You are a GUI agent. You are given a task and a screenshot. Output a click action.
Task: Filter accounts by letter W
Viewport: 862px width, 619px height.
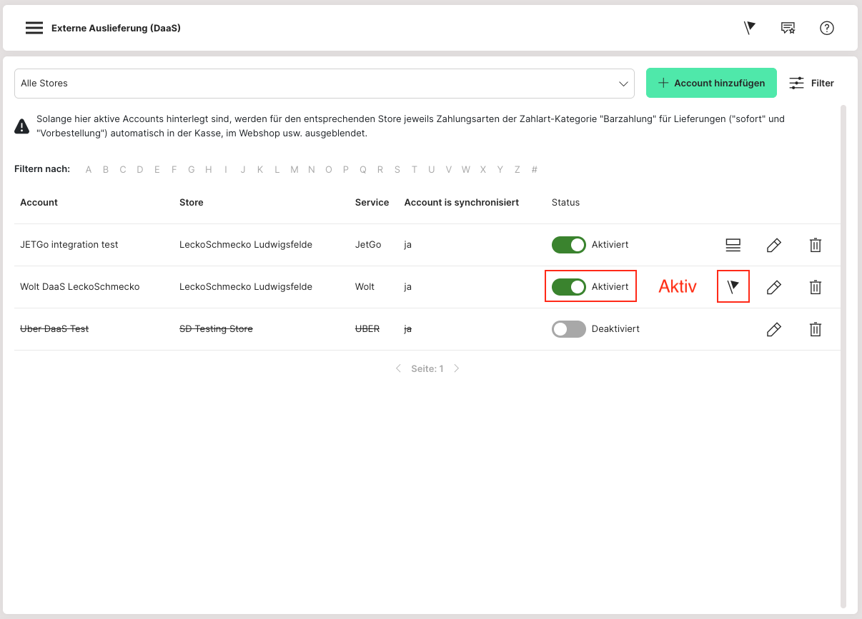click(466, 169)
